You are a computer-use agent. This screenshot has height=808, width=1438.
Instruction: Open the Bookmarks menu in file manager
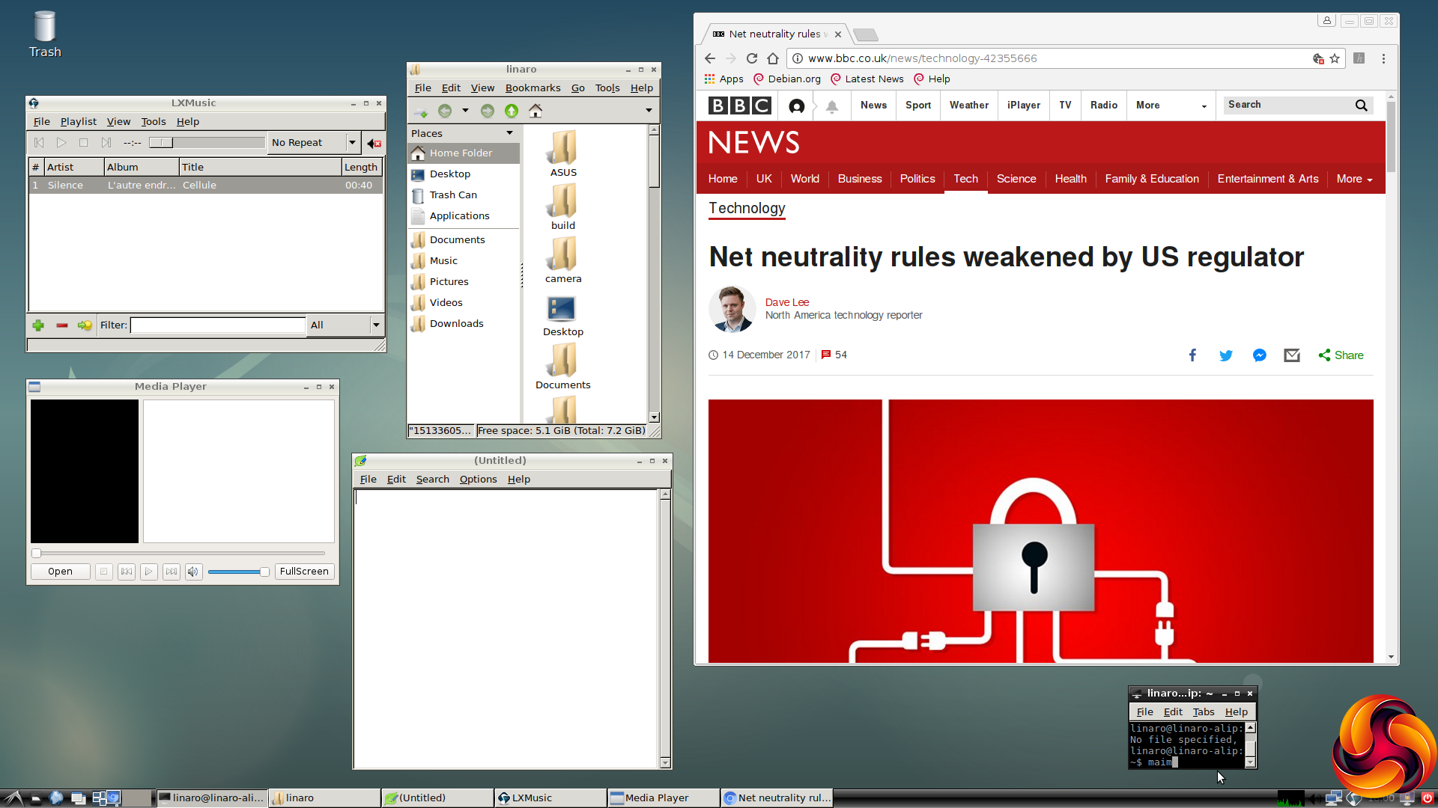tap(533, 88)
